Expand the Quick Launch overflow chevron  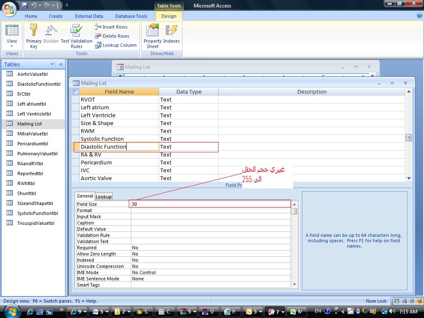tap(61, 309)
